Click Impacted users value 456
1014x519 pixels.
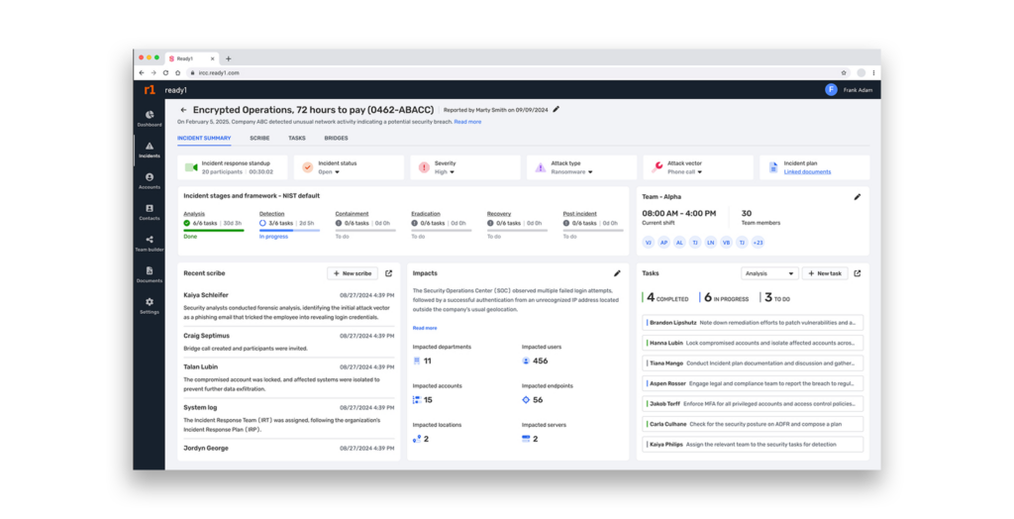point(540,362)
